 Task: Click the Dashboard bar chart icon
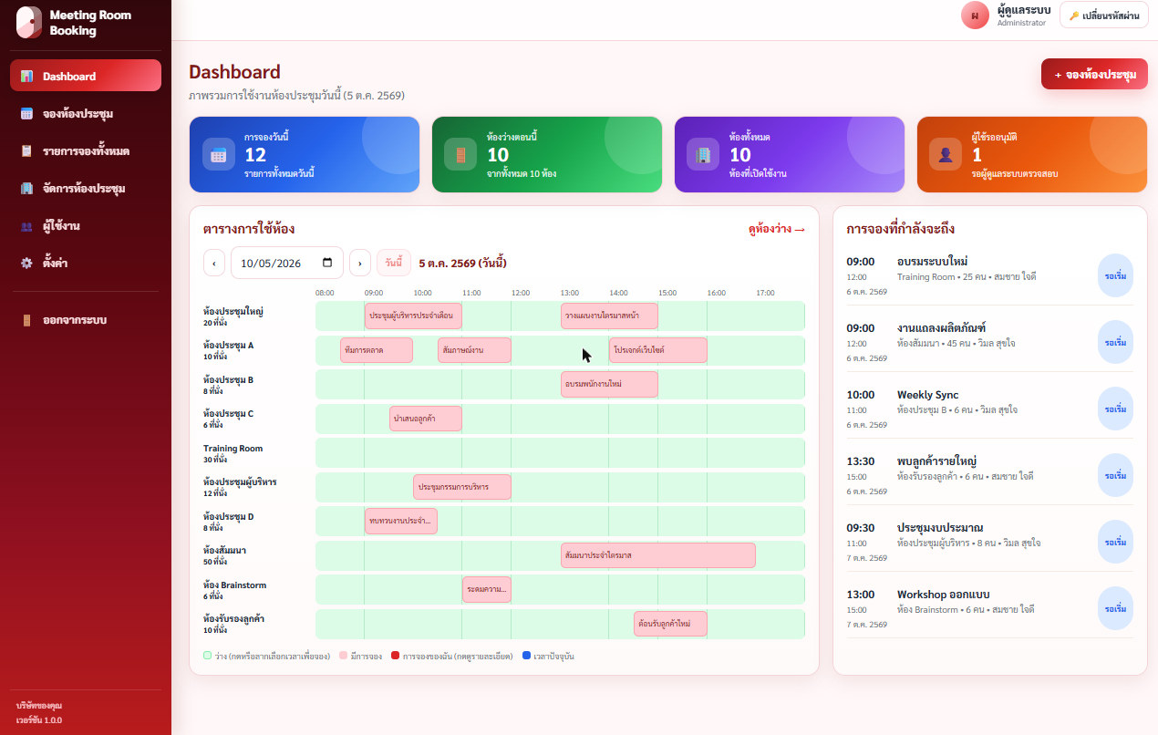click(26, 77)
